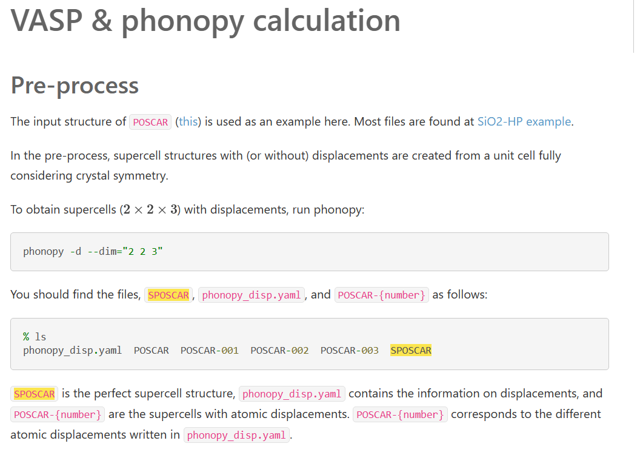Viewport: 640px width, 452px height.
Task: Click POSCAR-003 in the file listing
Action: click(350, 350)
